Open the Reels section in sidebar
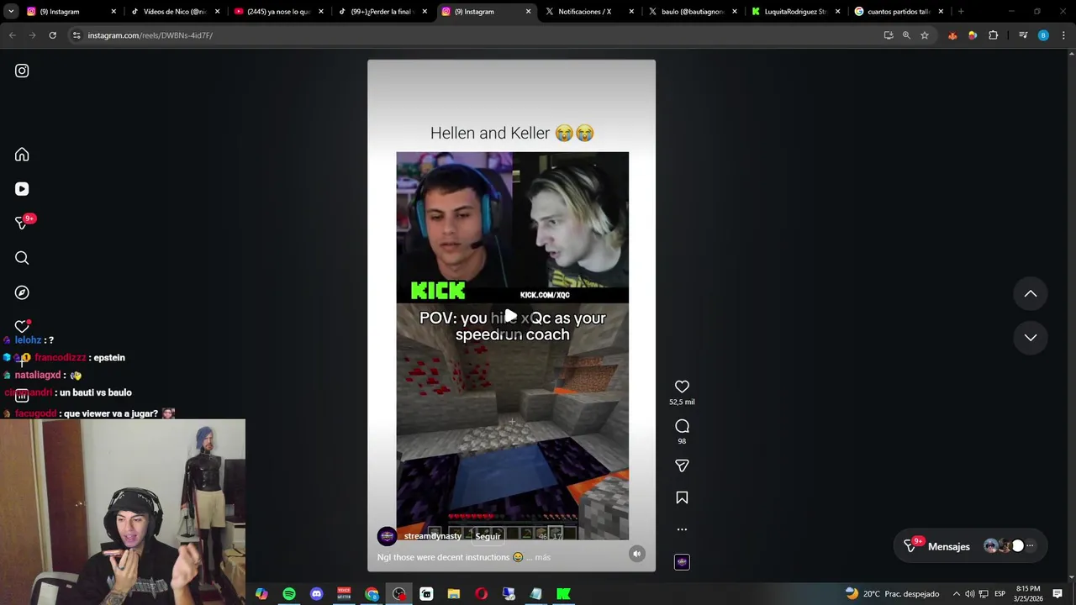This screenshot has height=605, width=1076. [x=22, y=189]
